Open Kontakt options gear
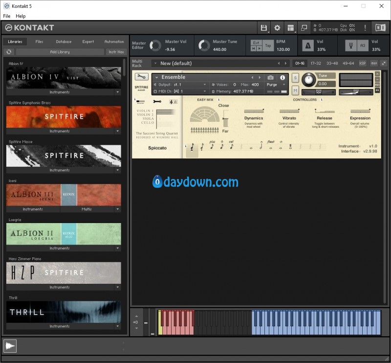 (277, 28)
